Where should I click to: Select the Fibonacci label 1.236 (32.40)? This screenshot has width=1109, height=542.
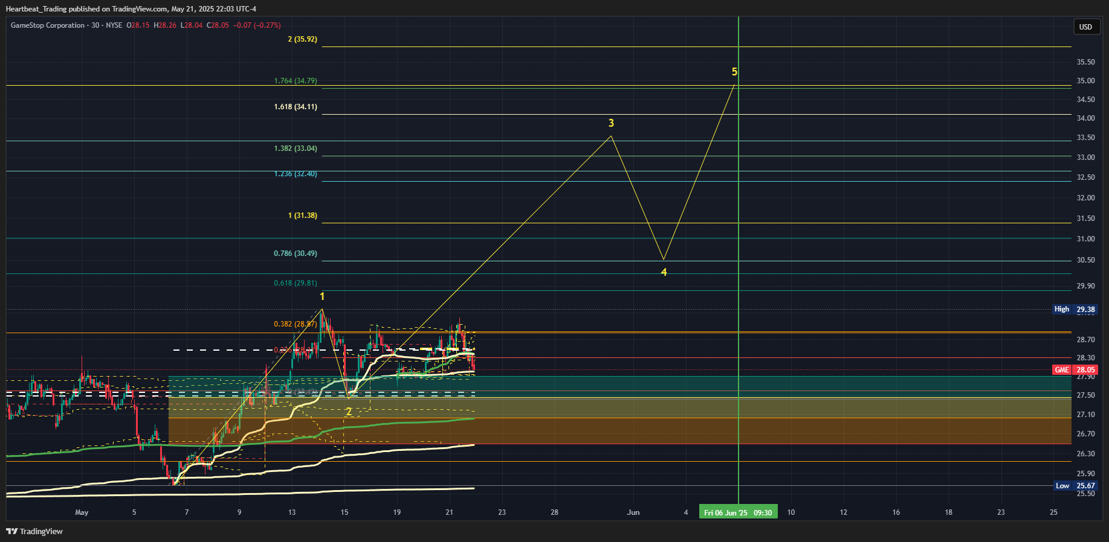tap(296, 174)
